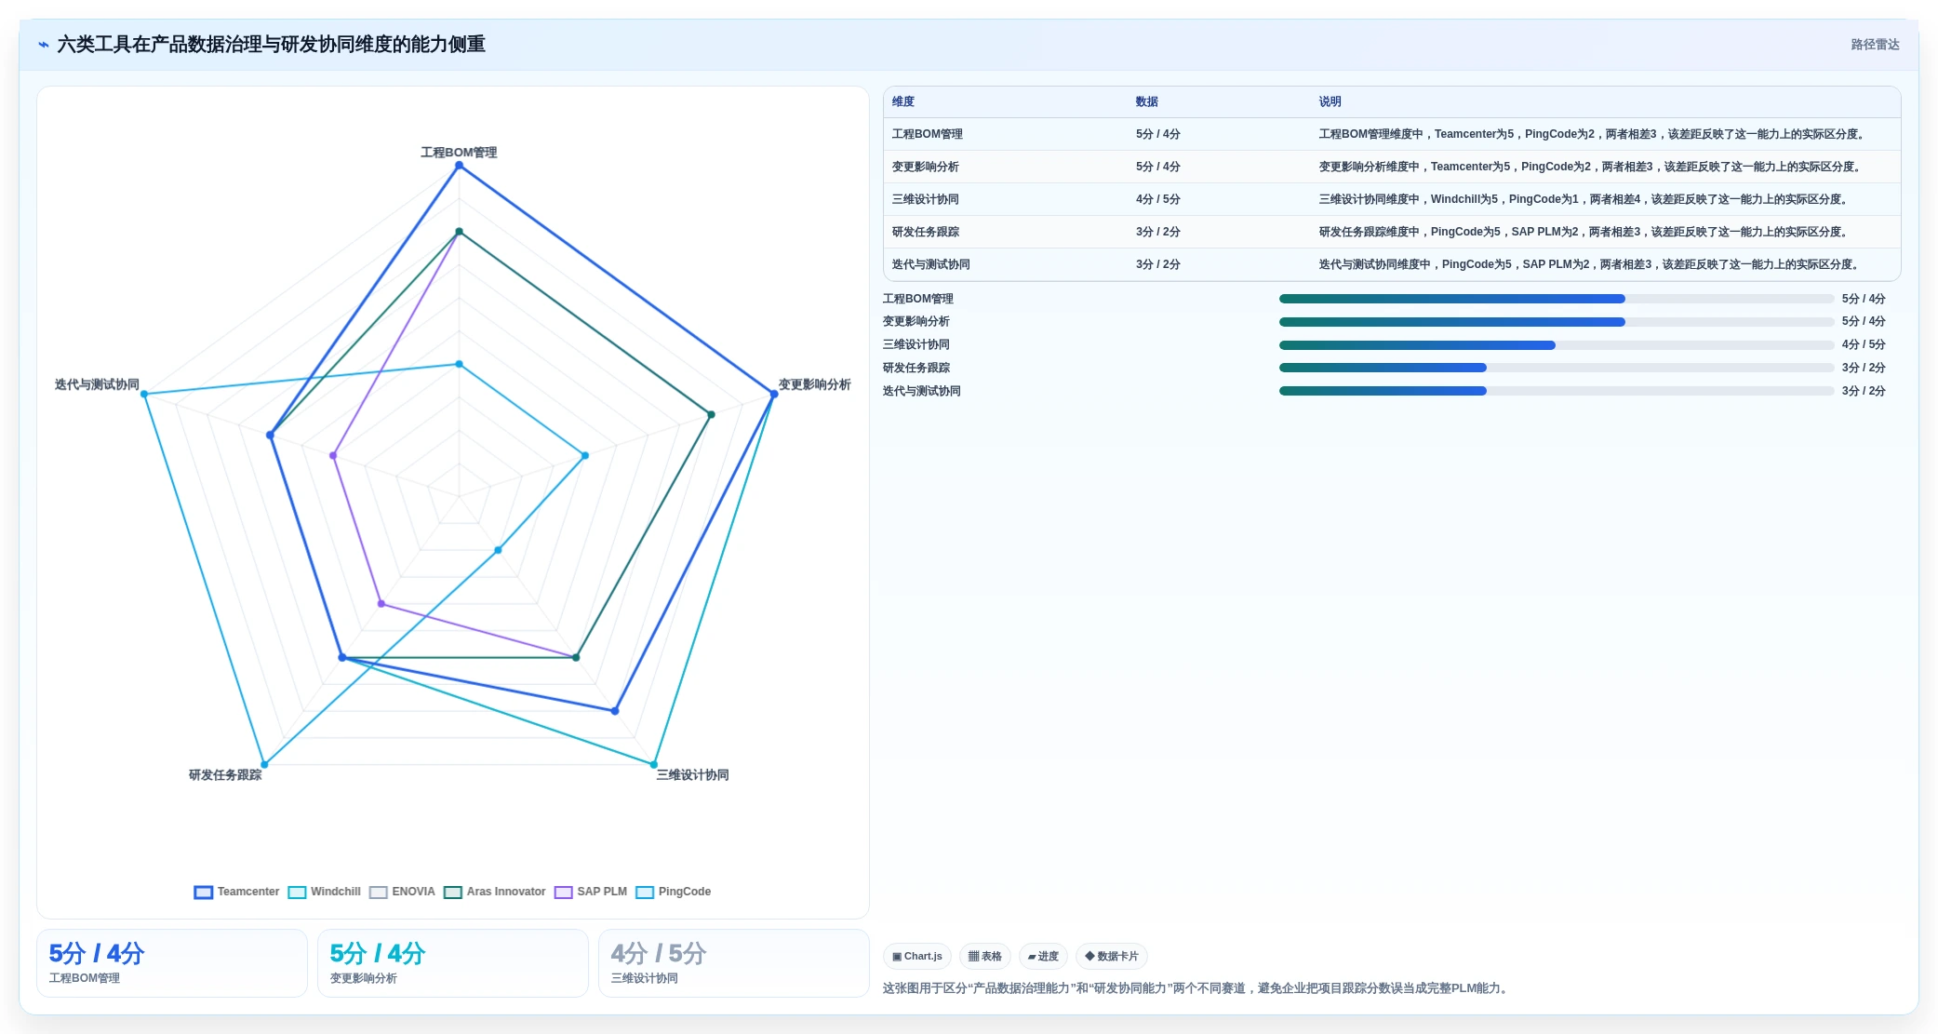Select the 三维设计协同 radar axis label
The image size is (1938, 1034).
[693, 774]
